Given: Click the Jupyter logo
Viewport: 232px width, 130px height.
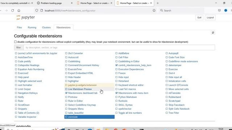Looking at the screenshot, I should coord(26,17).
